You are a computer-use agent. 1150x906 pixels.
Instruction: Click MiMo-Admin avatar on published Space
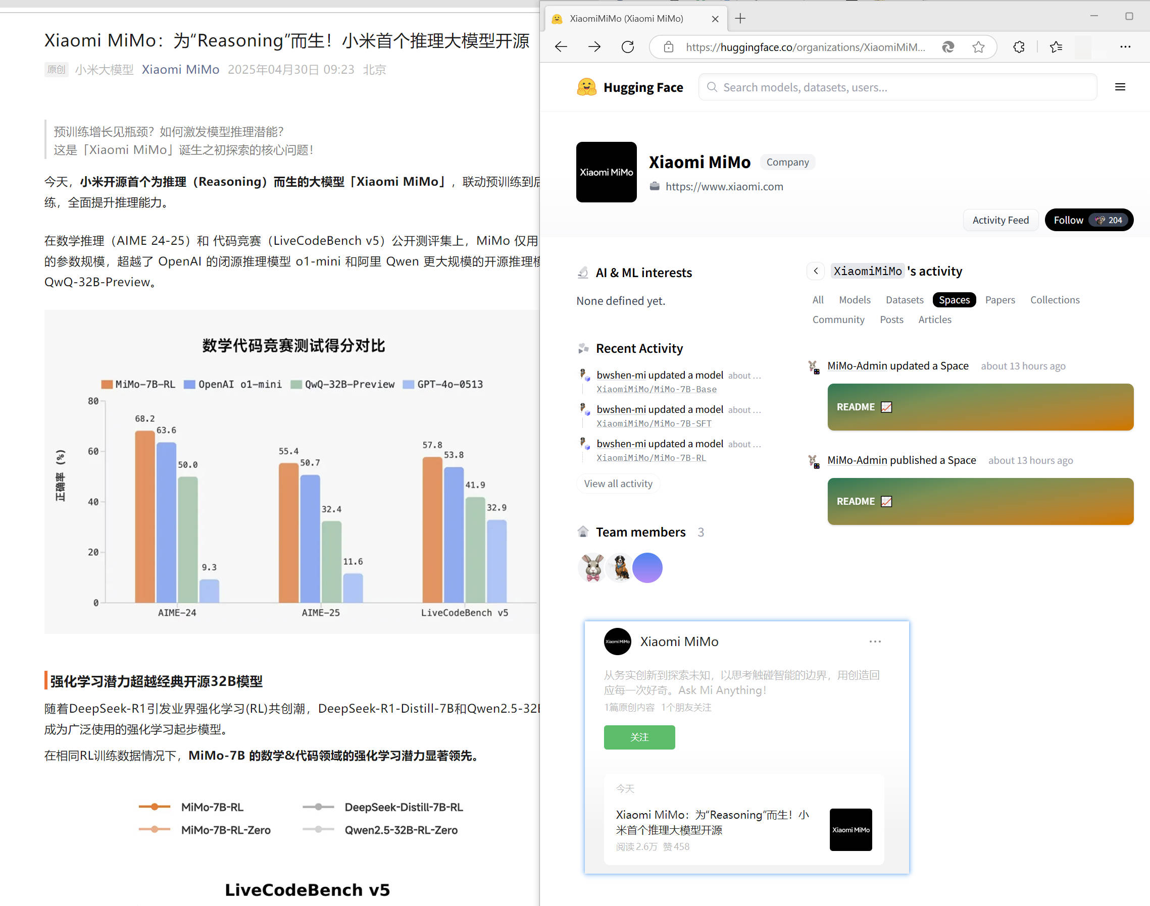813,461
